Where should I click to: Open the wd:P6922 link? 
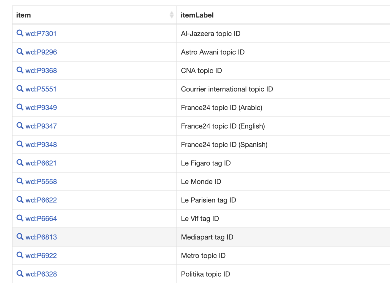click(41, 255)
